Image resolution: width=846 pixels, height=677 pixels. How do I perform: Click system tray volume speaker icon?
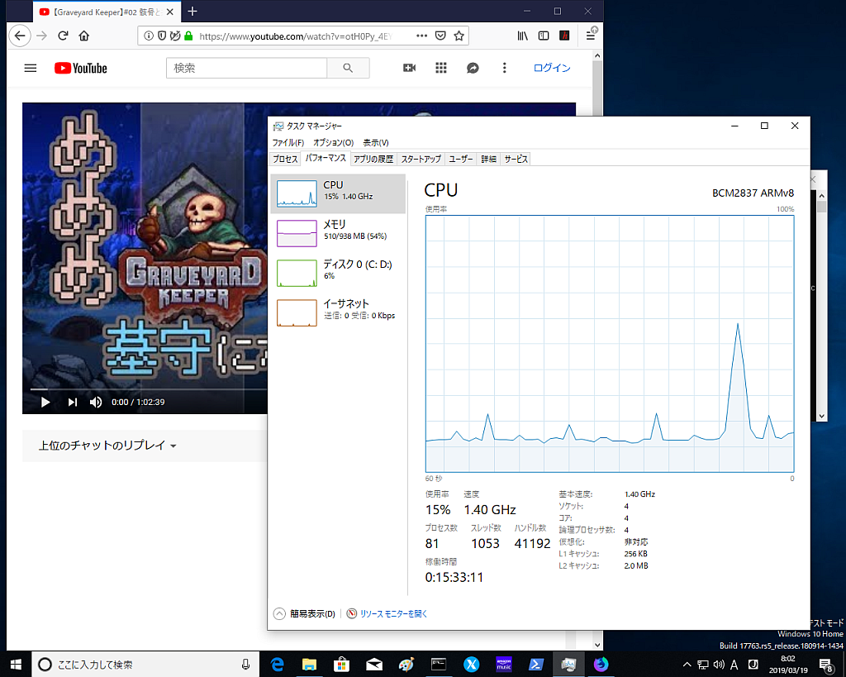tap(719, 665)
